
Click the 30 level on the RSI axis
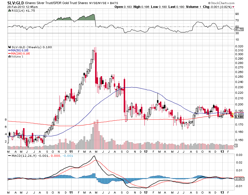coord(237,33)
